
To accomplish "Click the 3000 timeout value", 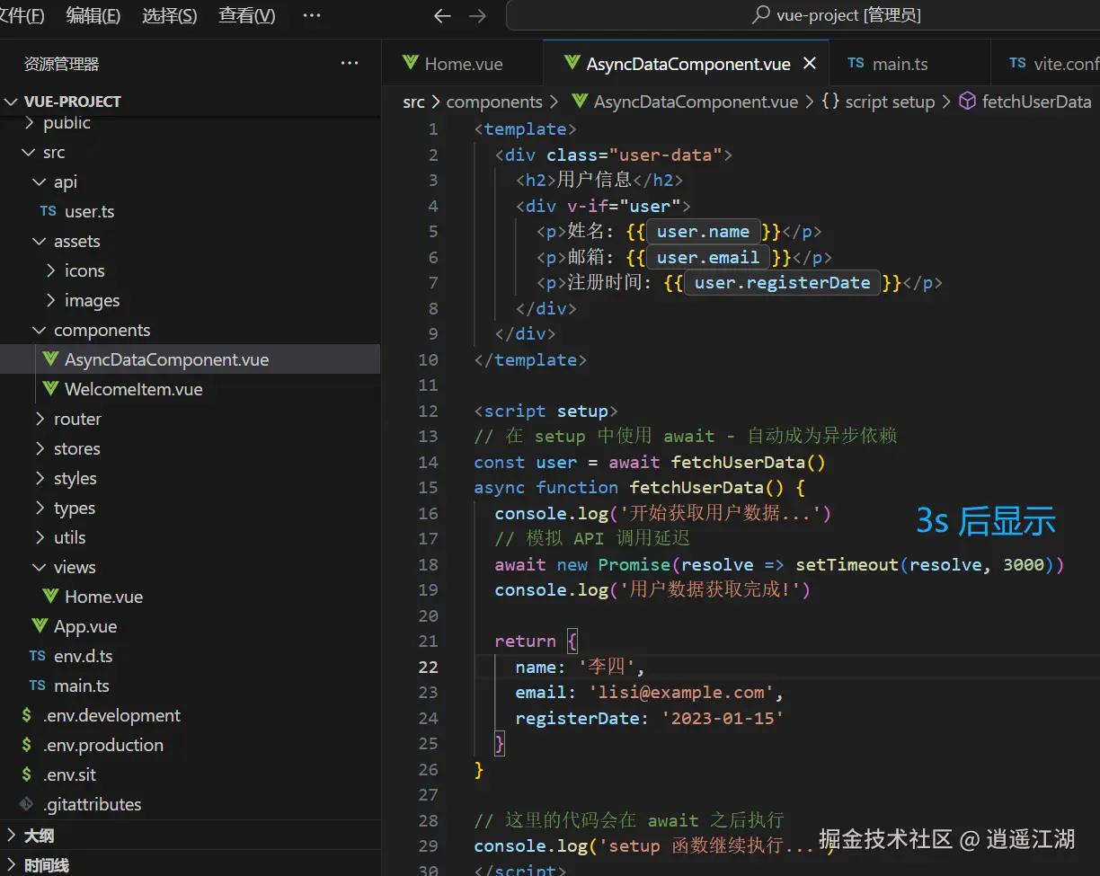I will tap(1023, 564).
